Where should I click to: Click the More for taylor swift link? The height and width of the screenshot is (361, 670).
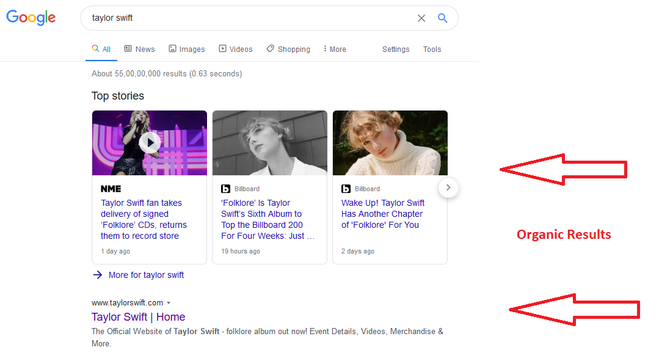point(146,275)
